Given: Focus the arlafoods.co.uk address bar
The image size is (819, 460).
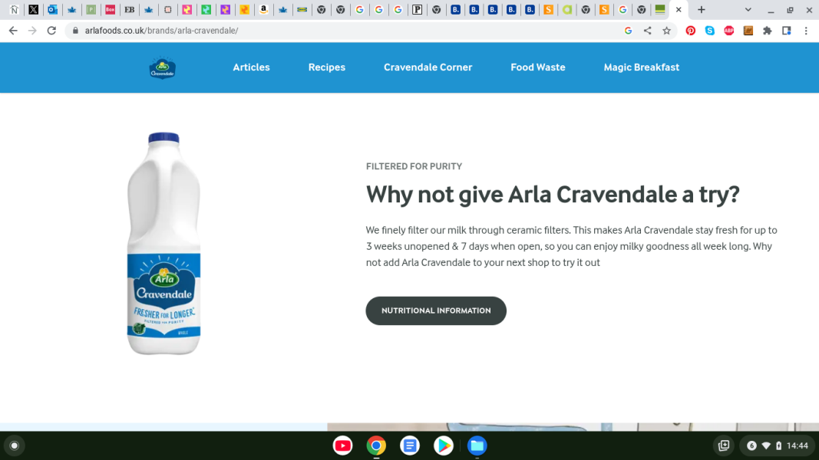Looking at the screenshot, I should [x=345, y=31].
